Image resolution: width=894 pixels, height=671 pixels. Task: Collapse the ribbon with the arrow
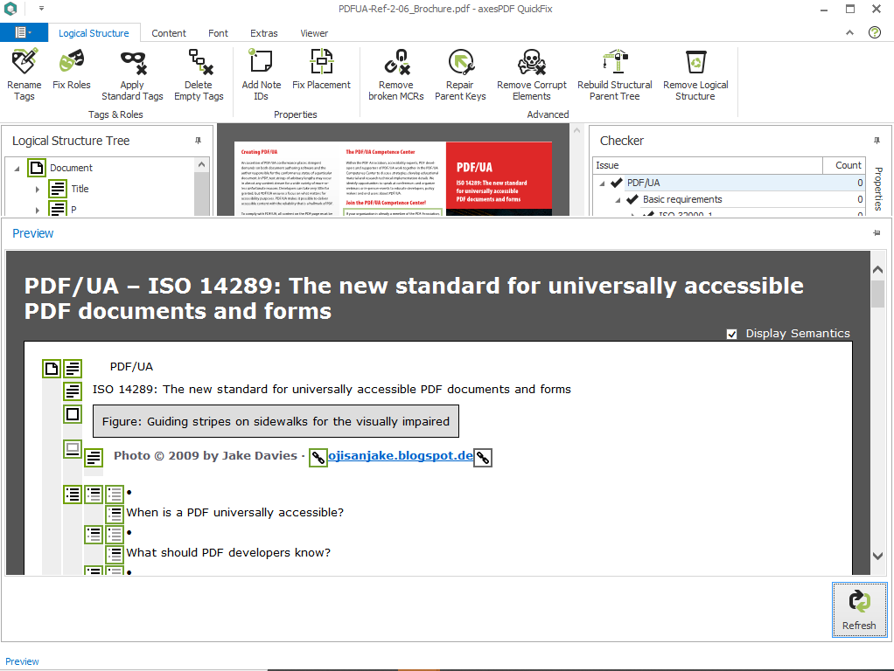pos(849,32)
